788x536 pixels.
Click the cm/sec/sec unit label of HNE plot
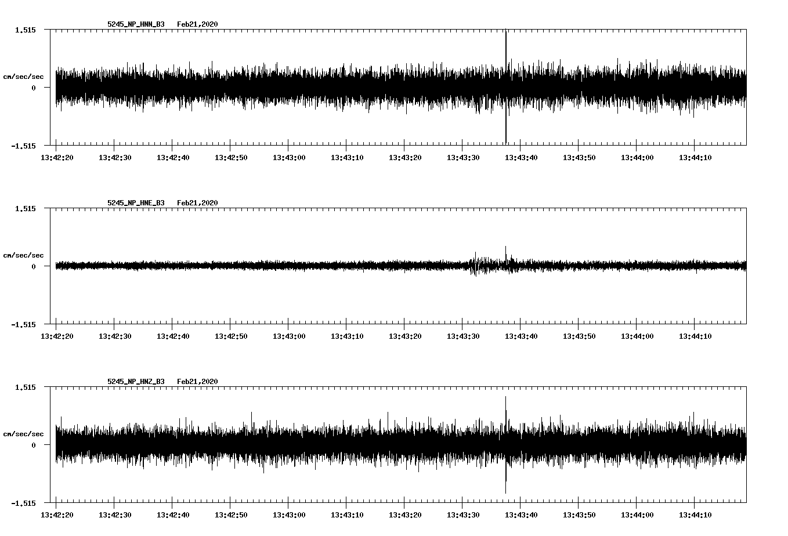coord(24,255)
